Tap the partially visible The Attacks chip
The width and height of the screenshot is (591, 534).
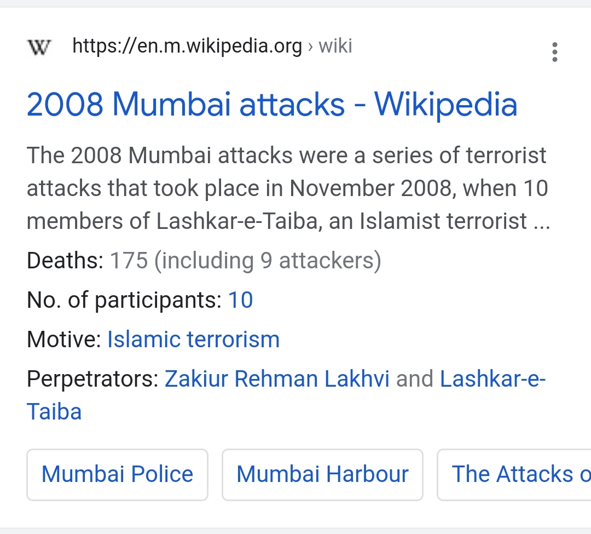point(514,474)
